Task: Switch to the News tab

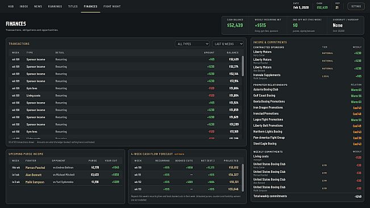Action: [x=38, y=6]
